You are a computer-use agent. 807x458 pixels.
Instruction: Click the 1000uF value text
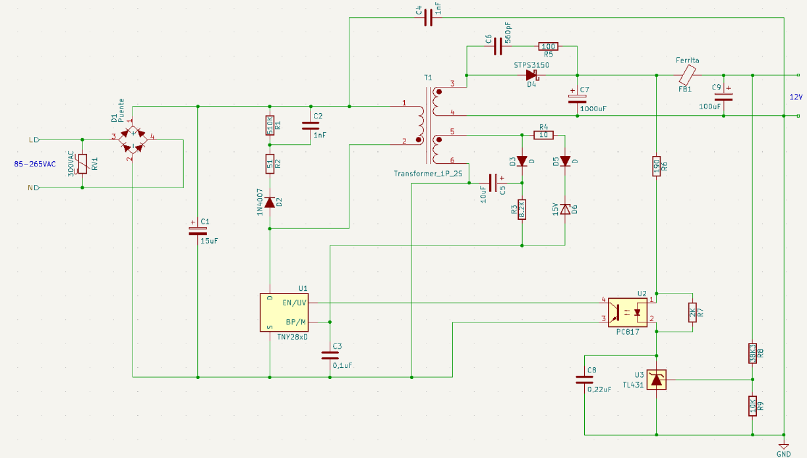click(x=593, y=109)
